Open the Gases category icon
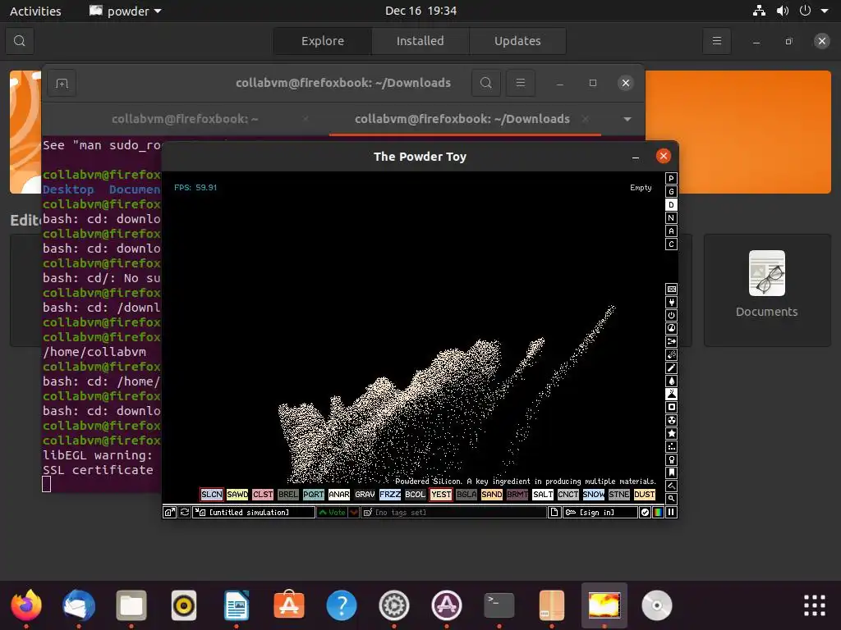The width and height of the screenshot is (841, 630). click(671, 368)
